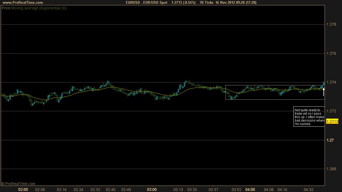Click the 02:40 time axis label
Image resolution: width=342 pixels, height=192 pixels.
click(x=111, y=190)
